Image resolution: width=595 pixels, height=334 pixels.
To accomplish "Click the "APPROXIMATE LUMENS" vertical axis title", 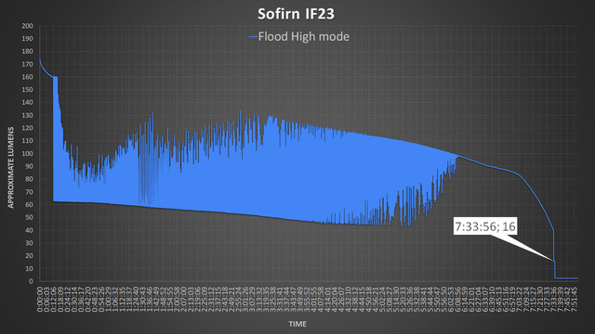I will 10,167.
